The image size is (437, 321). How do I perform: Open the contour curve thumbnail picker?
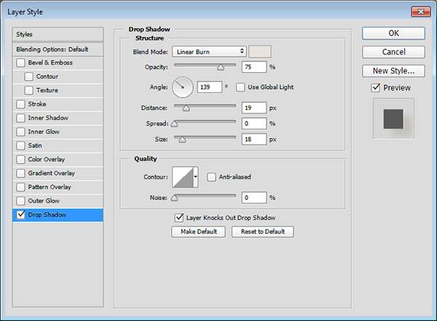click(x=182, y=177)
